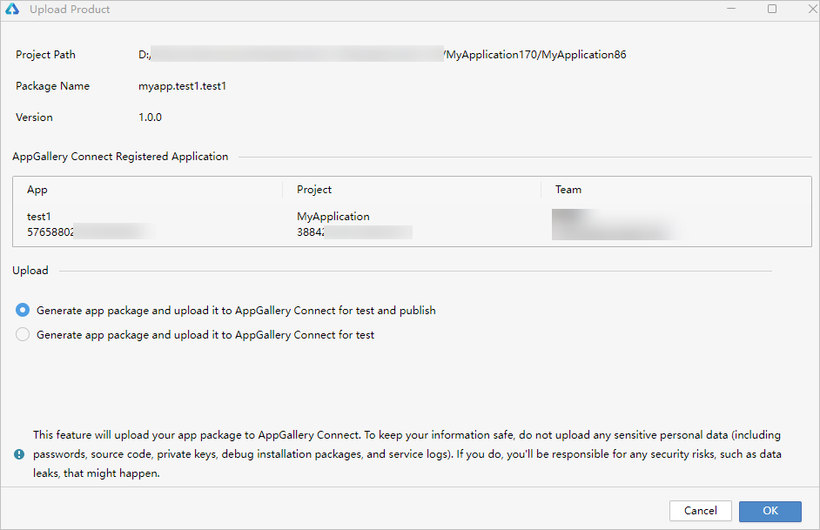Image resolution: width=820 pixels, height=530 pixels.
Task: Click the blue info icon beside the warning
Action: point(19,454)
